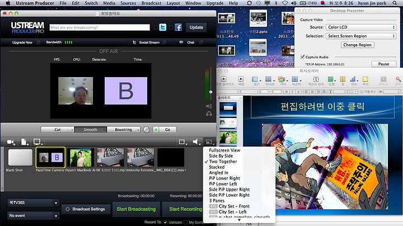
Task: Toggle headphone monitoring icon
Action: [x=209, y=114]
